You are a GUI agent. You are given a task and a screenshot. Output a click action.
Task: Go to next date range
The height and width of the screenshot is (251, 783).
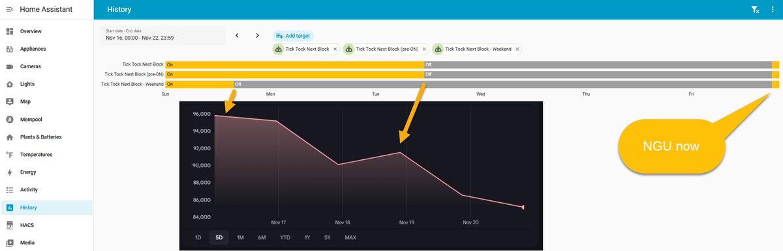pos(258,35)
